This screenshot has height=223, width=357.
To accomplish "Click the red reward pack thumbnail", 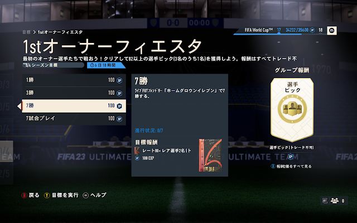I will point(210,156).
